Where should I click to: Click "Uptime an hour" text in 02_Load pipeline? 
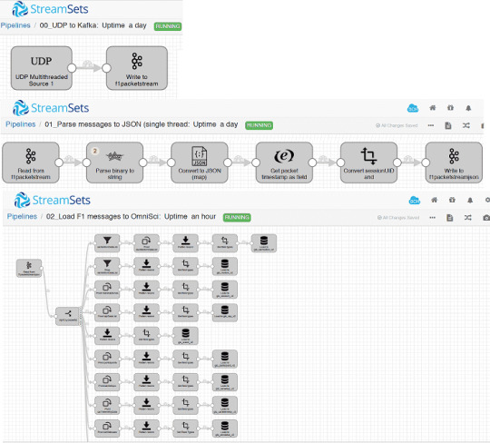(x=190, y=216)
